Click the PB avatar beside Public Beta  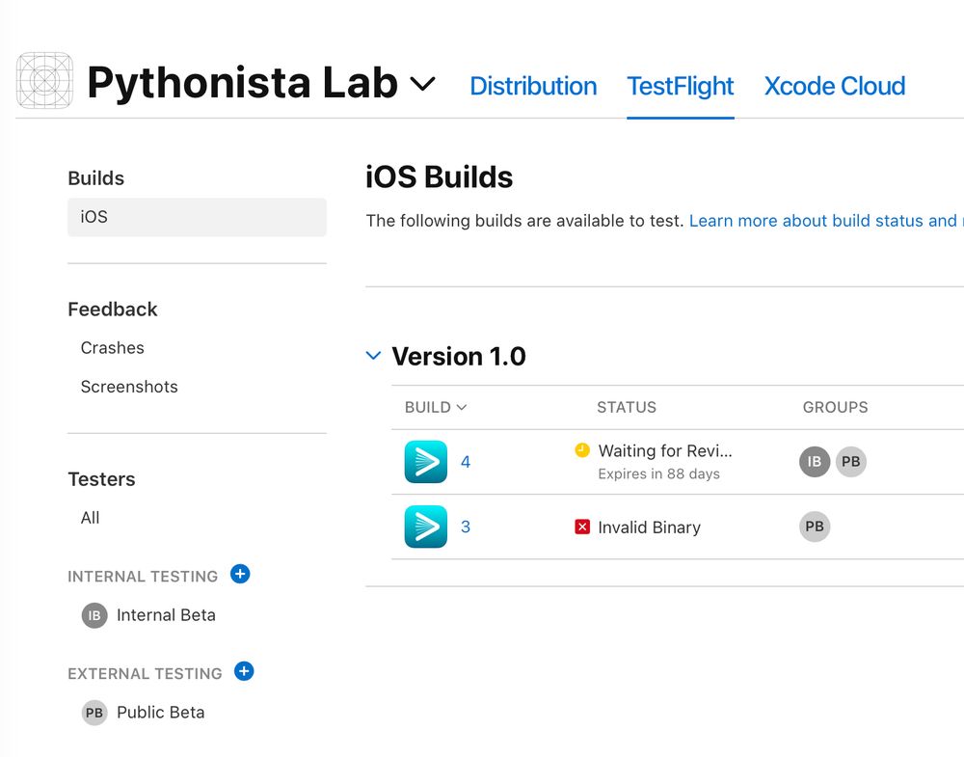94,713
